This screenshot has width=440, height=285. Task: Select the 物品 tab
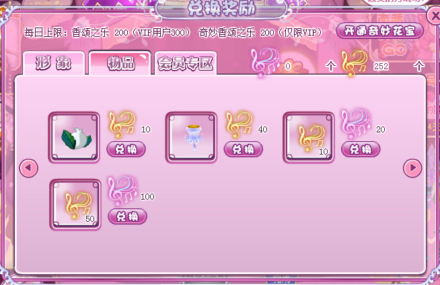[x=120, y=63]
